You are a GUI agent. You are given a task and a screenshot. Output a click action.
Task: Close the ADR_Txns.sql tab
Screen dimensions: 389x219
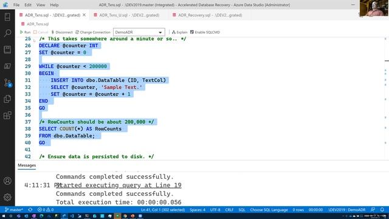[x=84, y=15]
